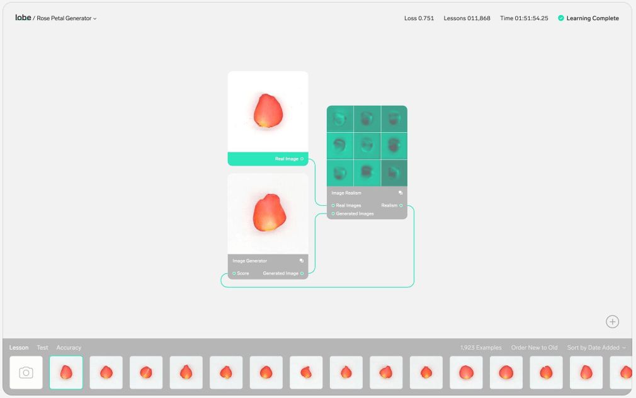The height and width of the screenshot is (398, 636).
Task: Select the first highlighted petal thumbnail
Action: pyautogui.click(x=66, y=372)
